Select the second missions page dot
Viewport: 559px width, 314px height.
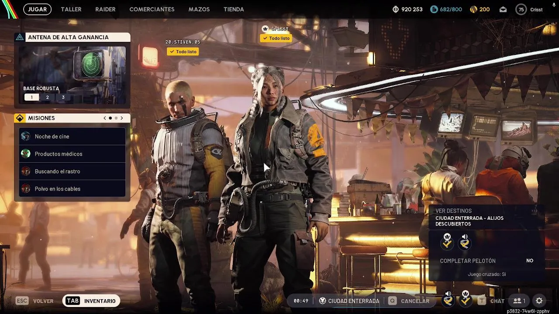click(x=116, y=118)
